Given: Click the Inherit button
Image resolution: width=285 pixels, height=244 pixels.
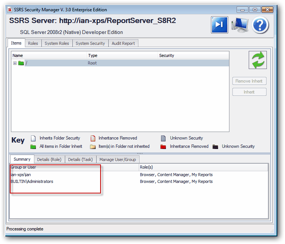Looking at the screenshot, I should pos(249,92).
